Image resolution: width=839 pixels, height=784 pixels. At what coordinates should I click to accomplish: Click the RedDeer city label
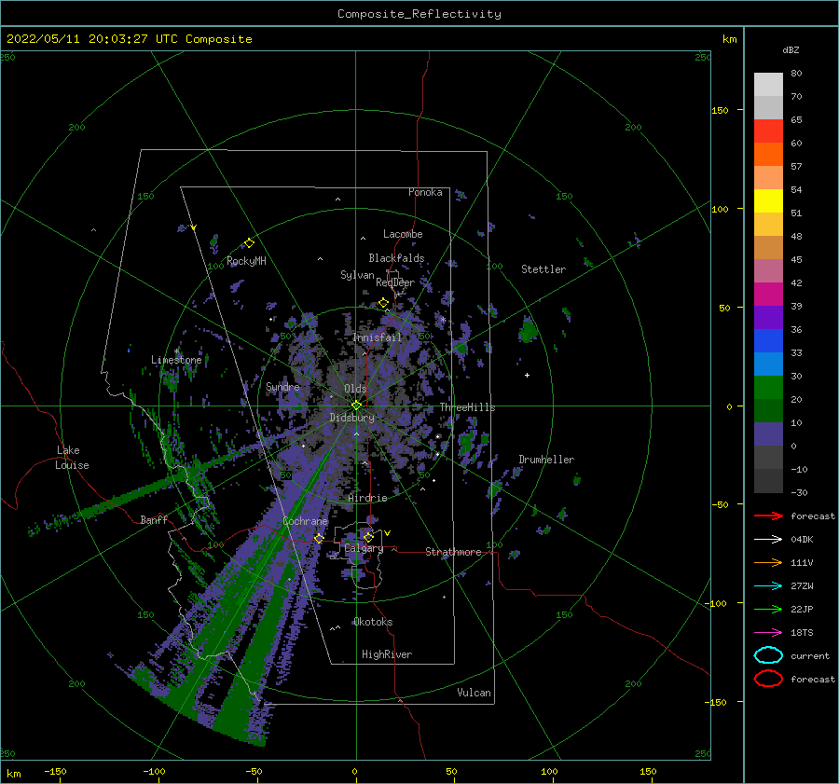pyautogui.click(x=395, y=282)
